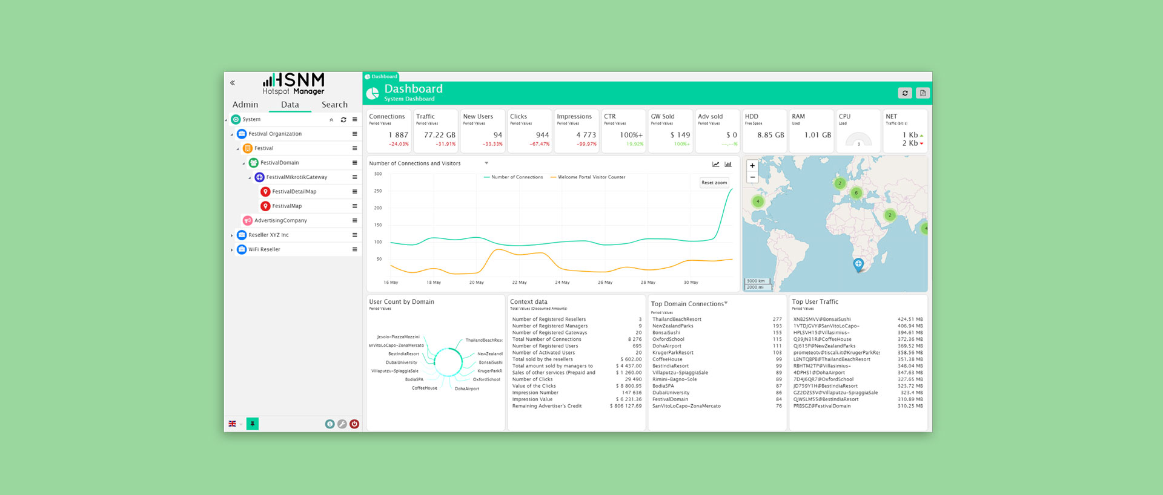Zoom in on the map

(x=752, y=166)
